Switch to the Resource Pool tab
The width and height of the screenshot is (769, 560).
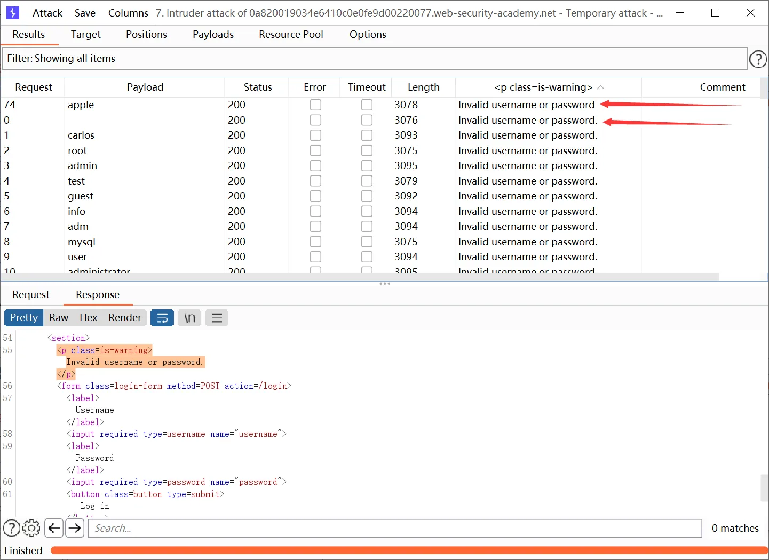pos(291,34)
